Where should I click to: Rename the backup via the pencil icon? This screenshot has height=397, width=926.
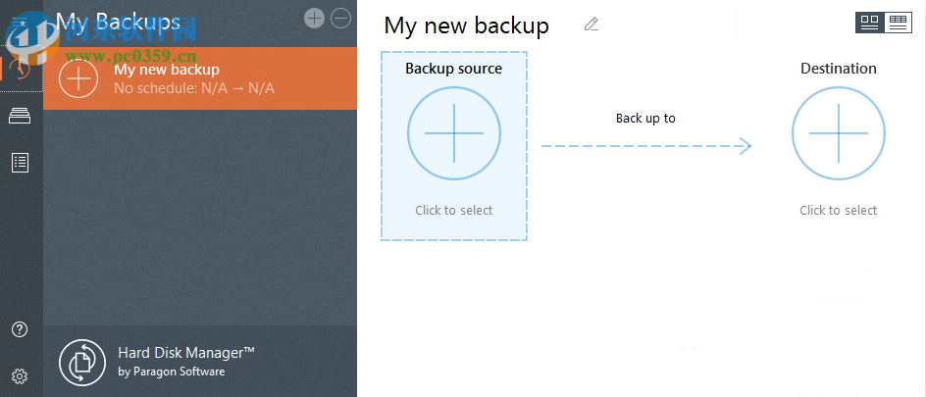pos(592,25)
